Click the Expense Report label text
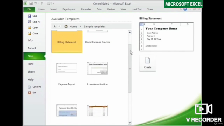Viewport: 224px width, 126px height. click(x=67, y=84)
